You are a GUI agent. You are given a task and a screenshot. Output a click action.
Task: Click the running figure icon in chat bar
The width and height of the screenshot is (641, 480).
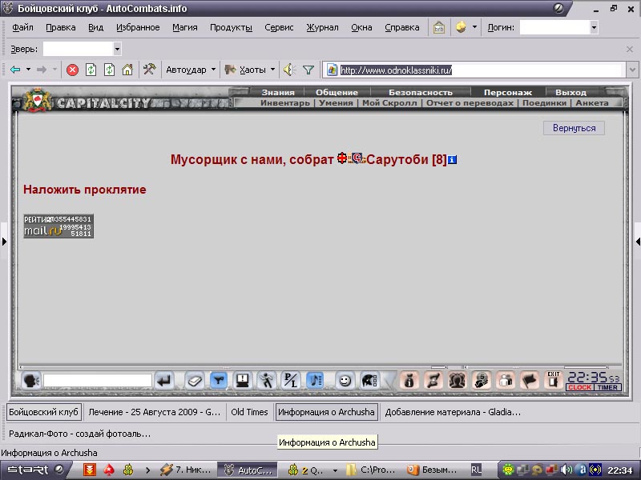point(267,382)
